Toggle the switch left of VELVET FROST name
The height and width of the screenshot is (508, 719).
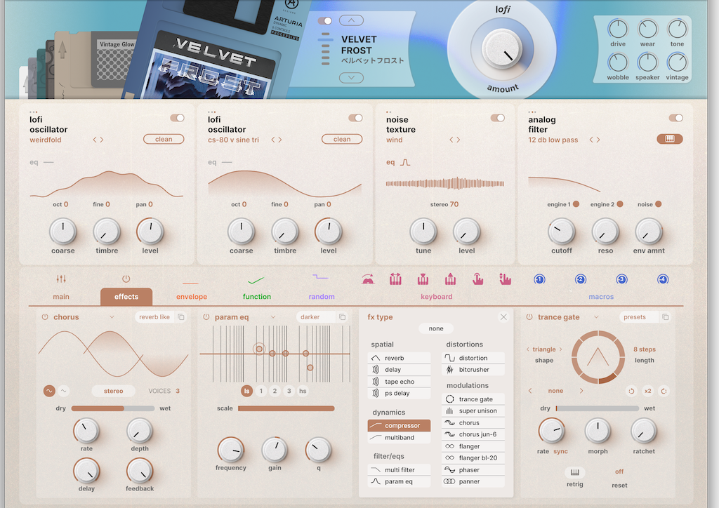[x=324, y=20]
